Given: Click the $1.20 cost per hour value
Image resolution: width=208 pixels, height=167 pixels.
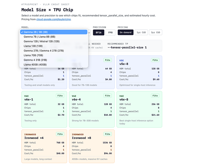Looking at the screenshot, I should pyautogui.click(x=61, y=79).
